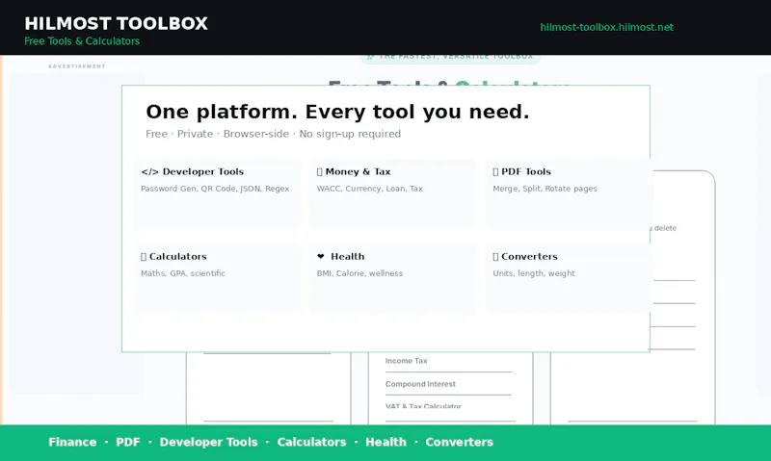
Task: Click the ADVERTISEMENT label
Action: (77, 66)
